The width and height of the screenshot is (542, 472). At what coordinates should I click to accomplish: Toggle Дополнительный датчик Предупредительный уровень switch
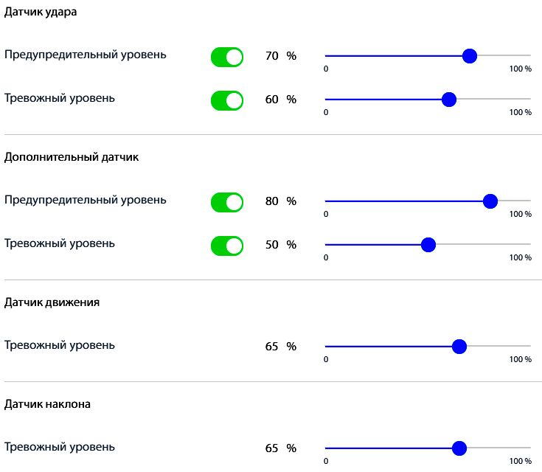[x=227, y=202]
